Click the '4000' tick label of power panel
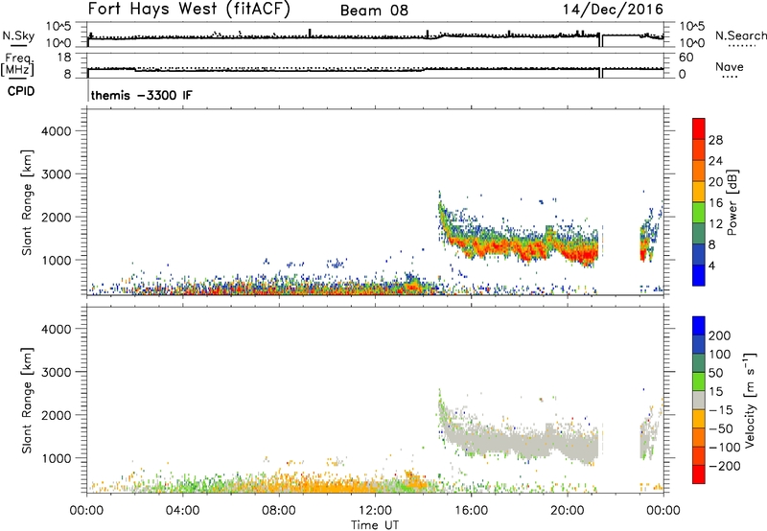The height and width of the screenshot is (531, 767). 56,131
